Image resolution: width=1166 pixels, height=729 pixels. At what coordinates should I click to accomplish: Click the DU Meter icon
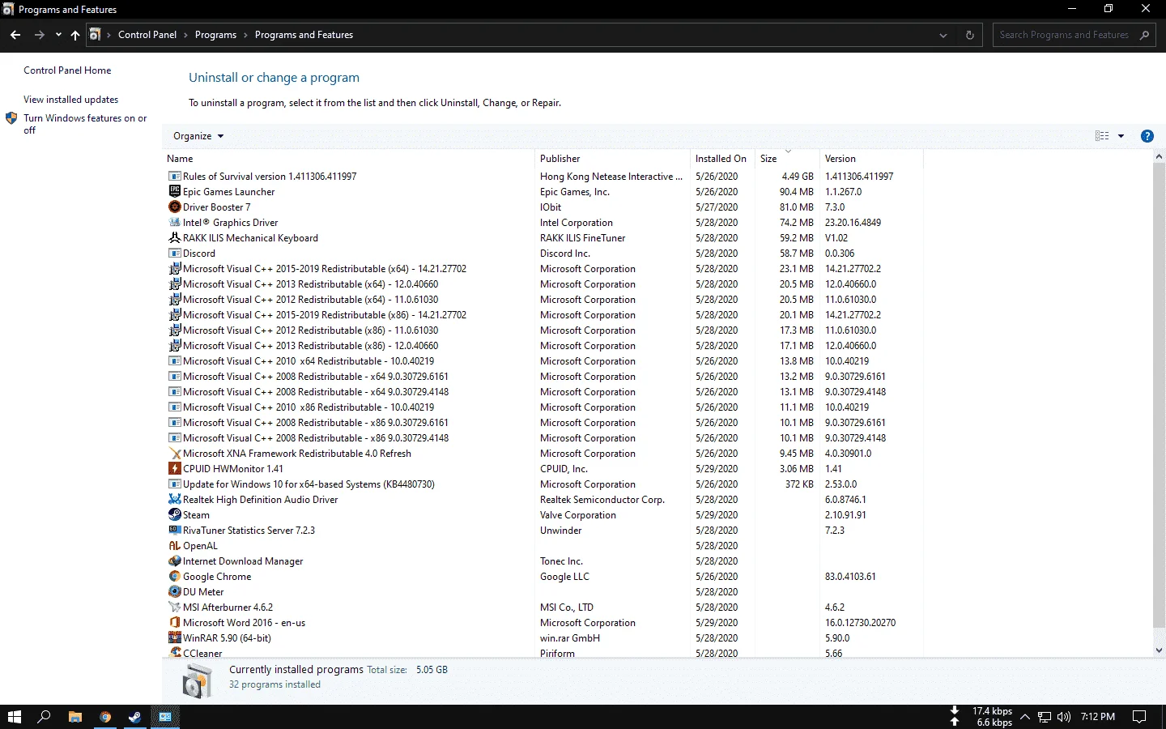tap(174, 591)
